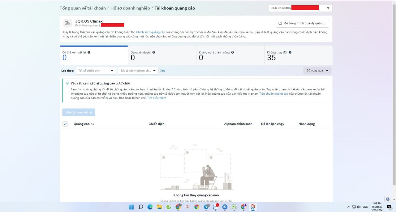Go to 'Hồ sơ doanh nghiệp' breadcrumb

pyautogui.click(x=130, y=8)
